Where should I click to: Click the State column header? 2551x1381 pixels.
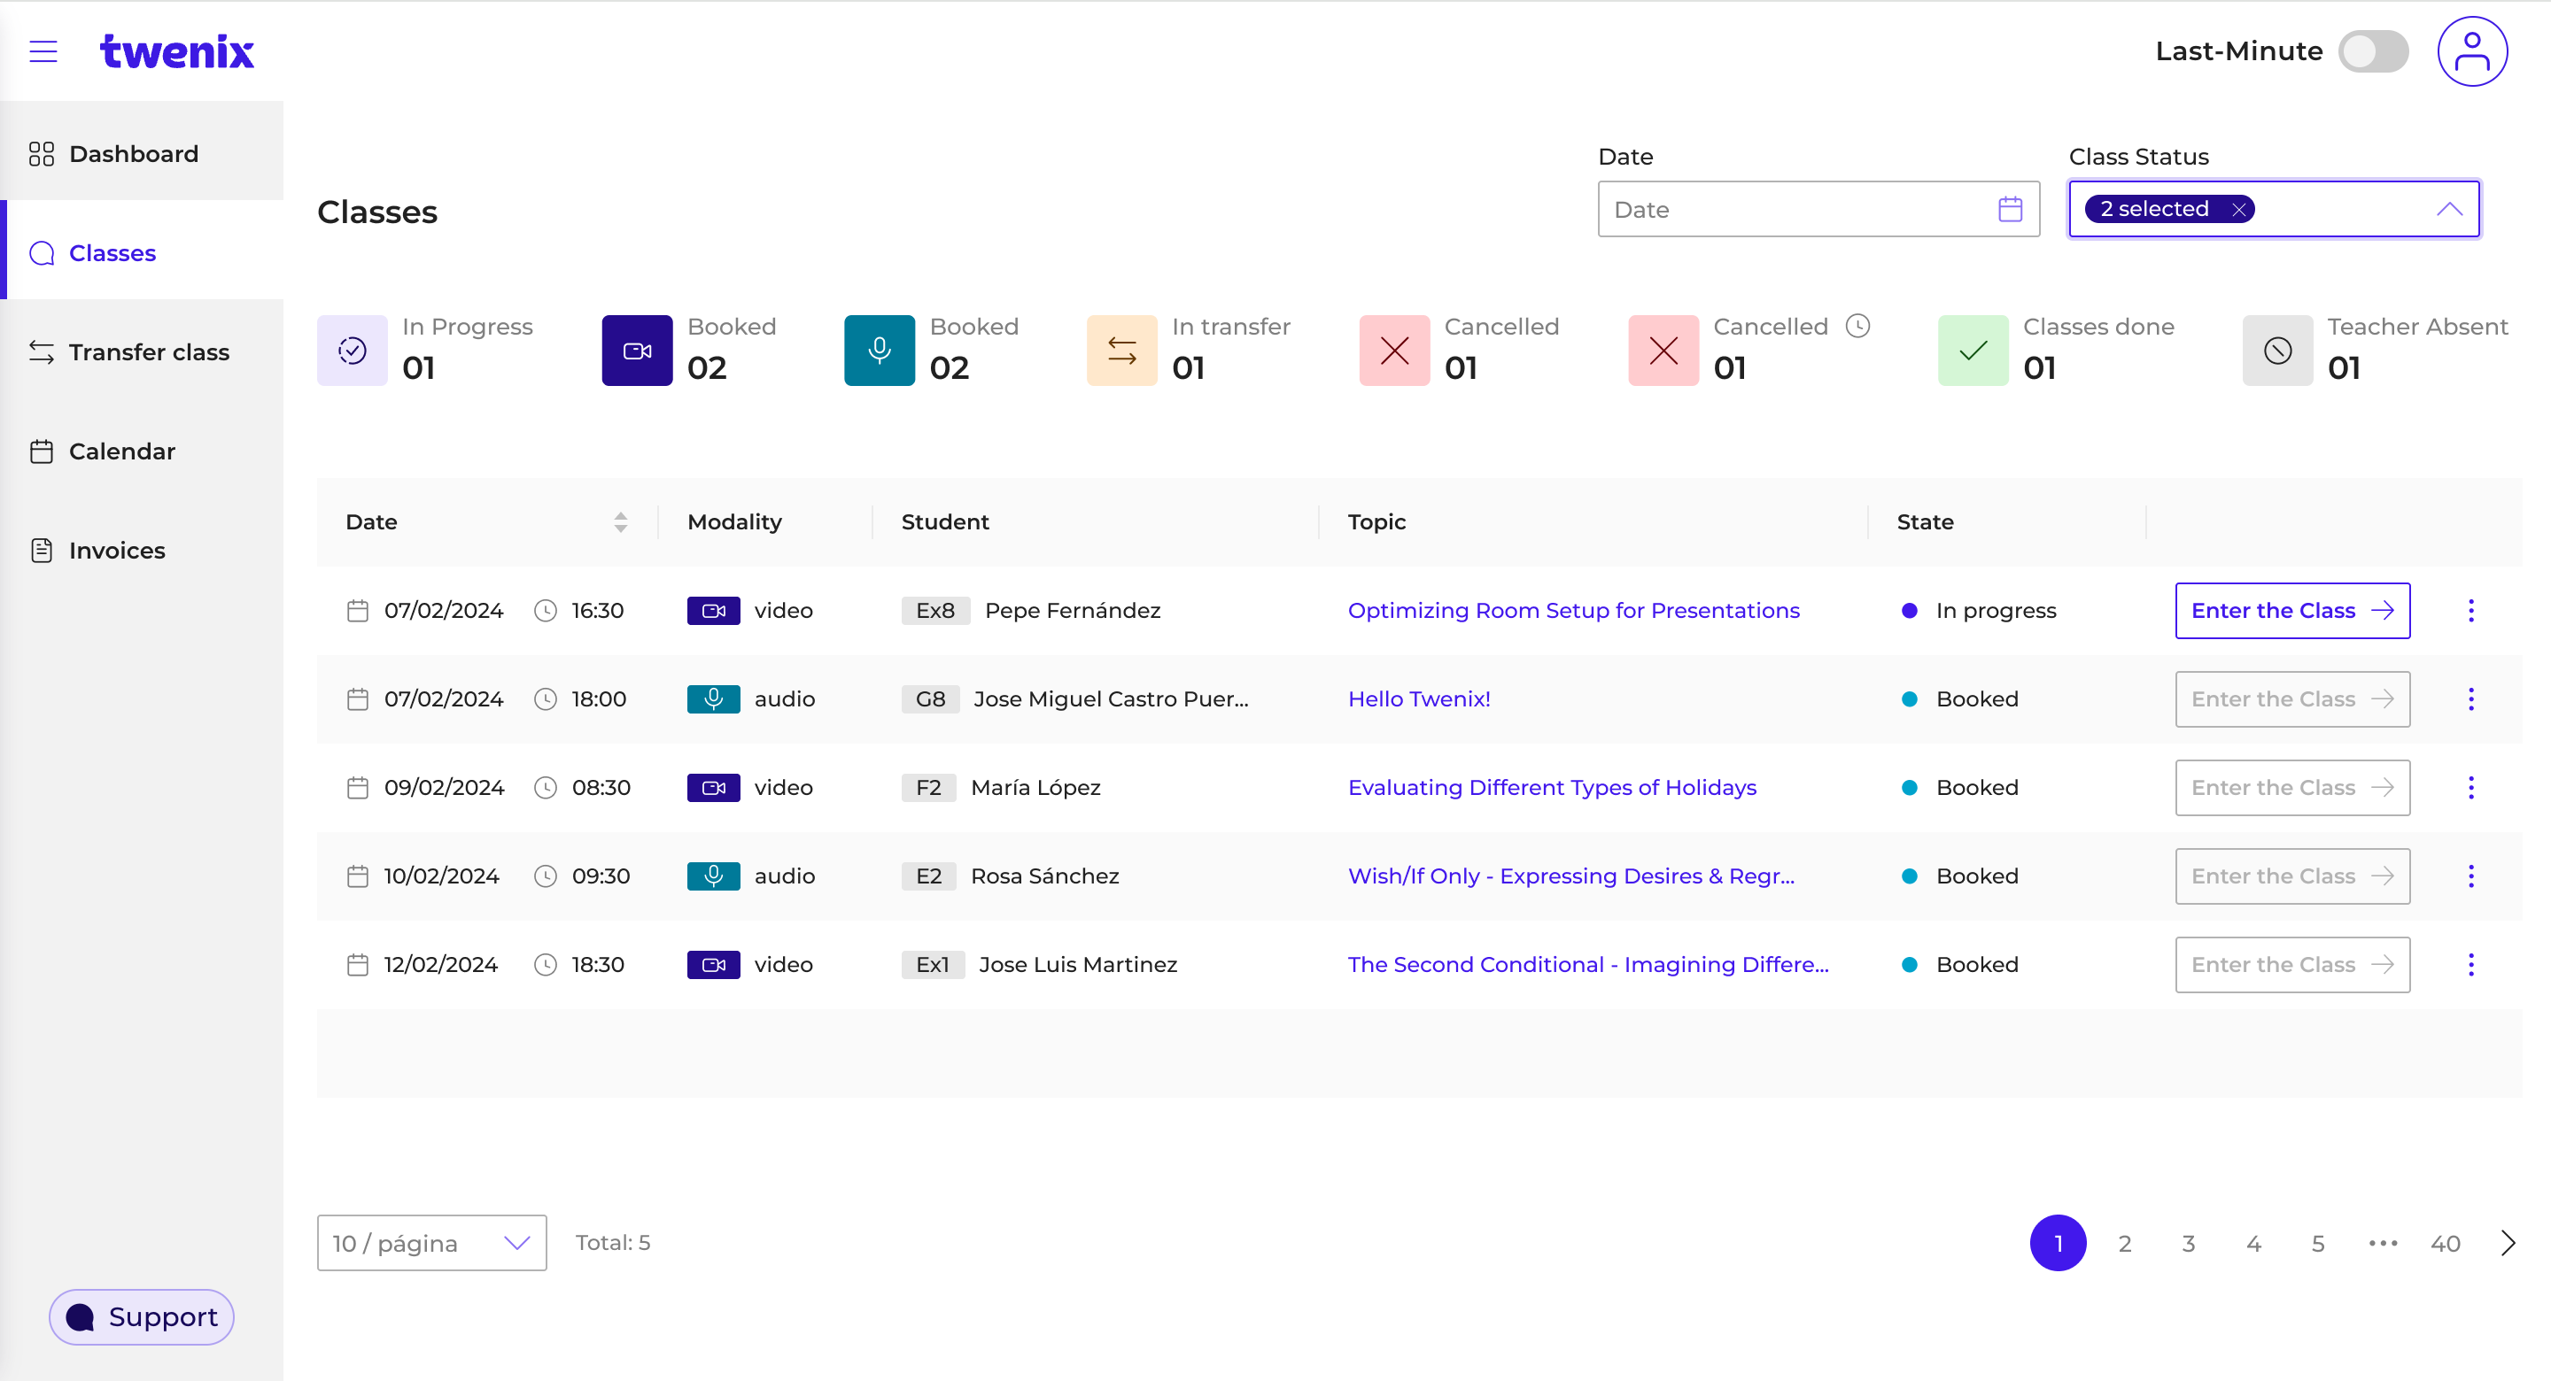coord(1924,521)
